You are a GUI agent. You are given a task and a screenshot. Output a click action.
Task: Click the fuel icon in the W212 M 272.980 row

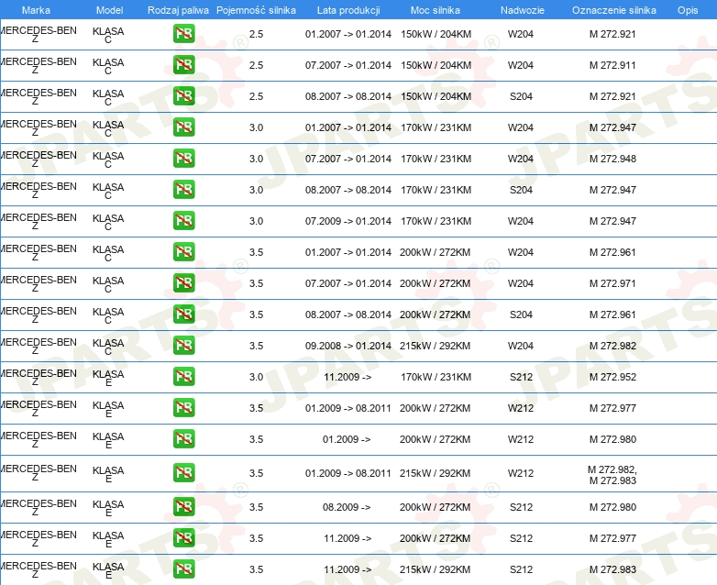coord(183,438)
